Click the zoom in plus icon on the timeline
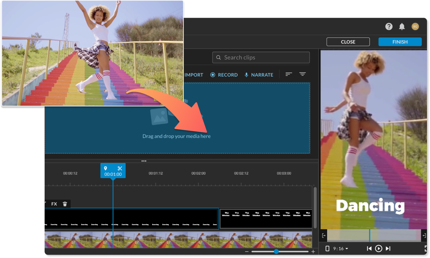Screen dimensions: 430x258 tap(313, 252)
